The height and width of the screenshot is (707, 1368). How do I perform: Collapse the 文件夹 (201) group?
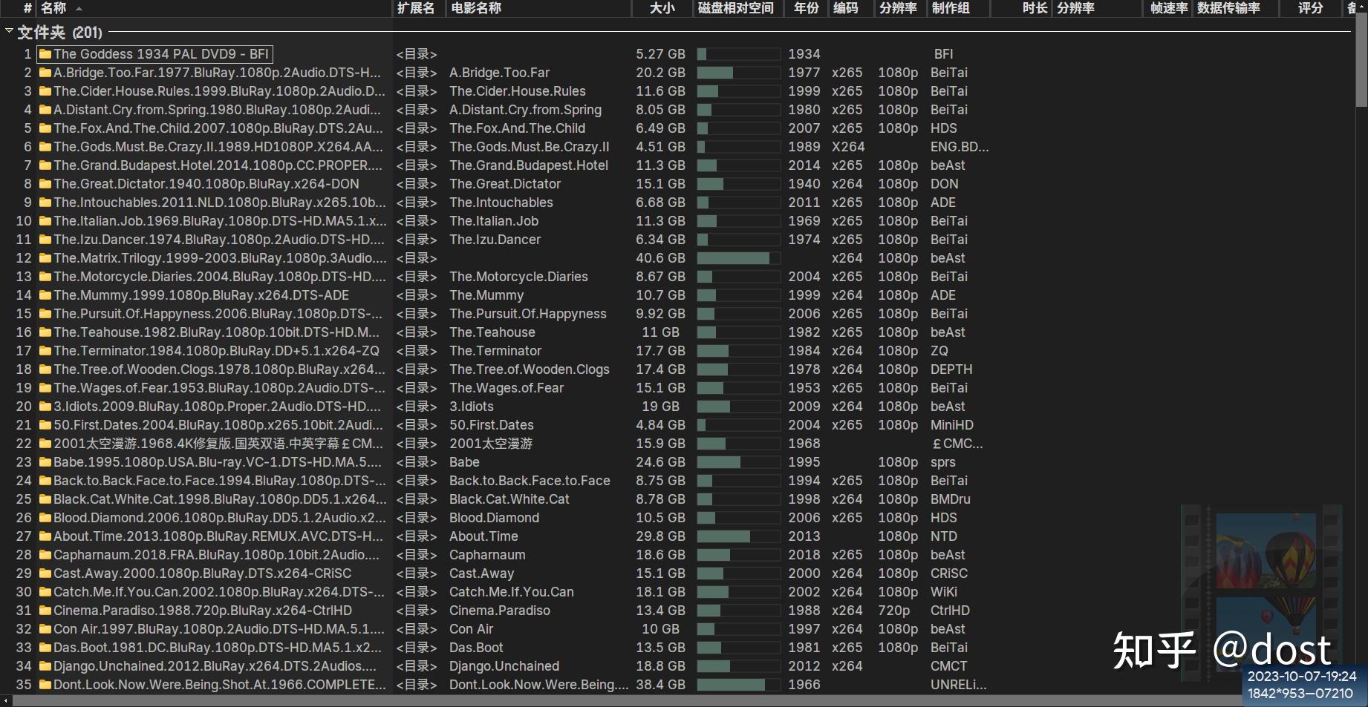point(9,32)
